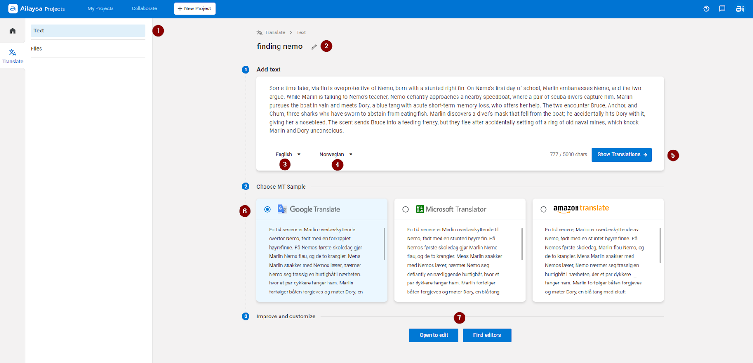Click Find editors button

click(487, 335)
